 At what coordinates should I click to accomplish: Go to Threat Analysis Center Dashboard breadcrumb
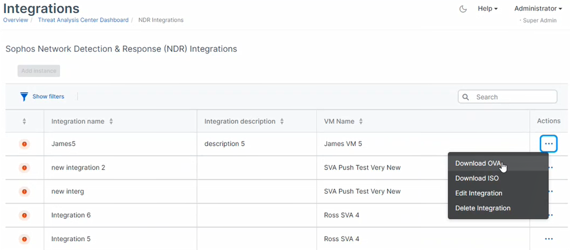[x=83, y=20]
